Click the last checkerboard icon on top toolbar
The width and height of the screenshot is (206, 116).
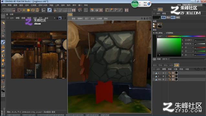[x=126, y=10]
